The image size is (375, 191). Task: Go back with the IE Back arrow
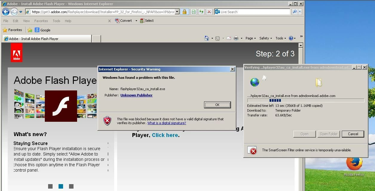[x=6, y=12]
